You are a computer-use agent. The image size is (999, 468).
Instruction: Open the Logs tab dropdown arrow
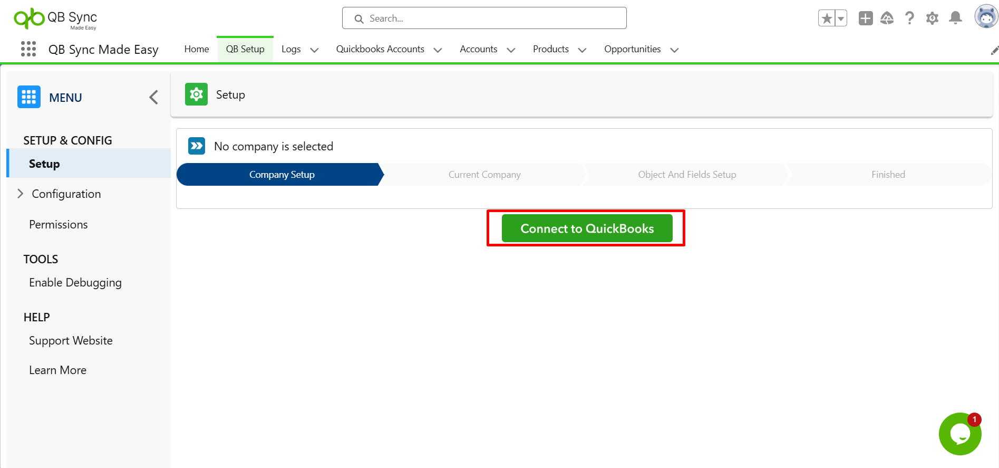[314, 50]
